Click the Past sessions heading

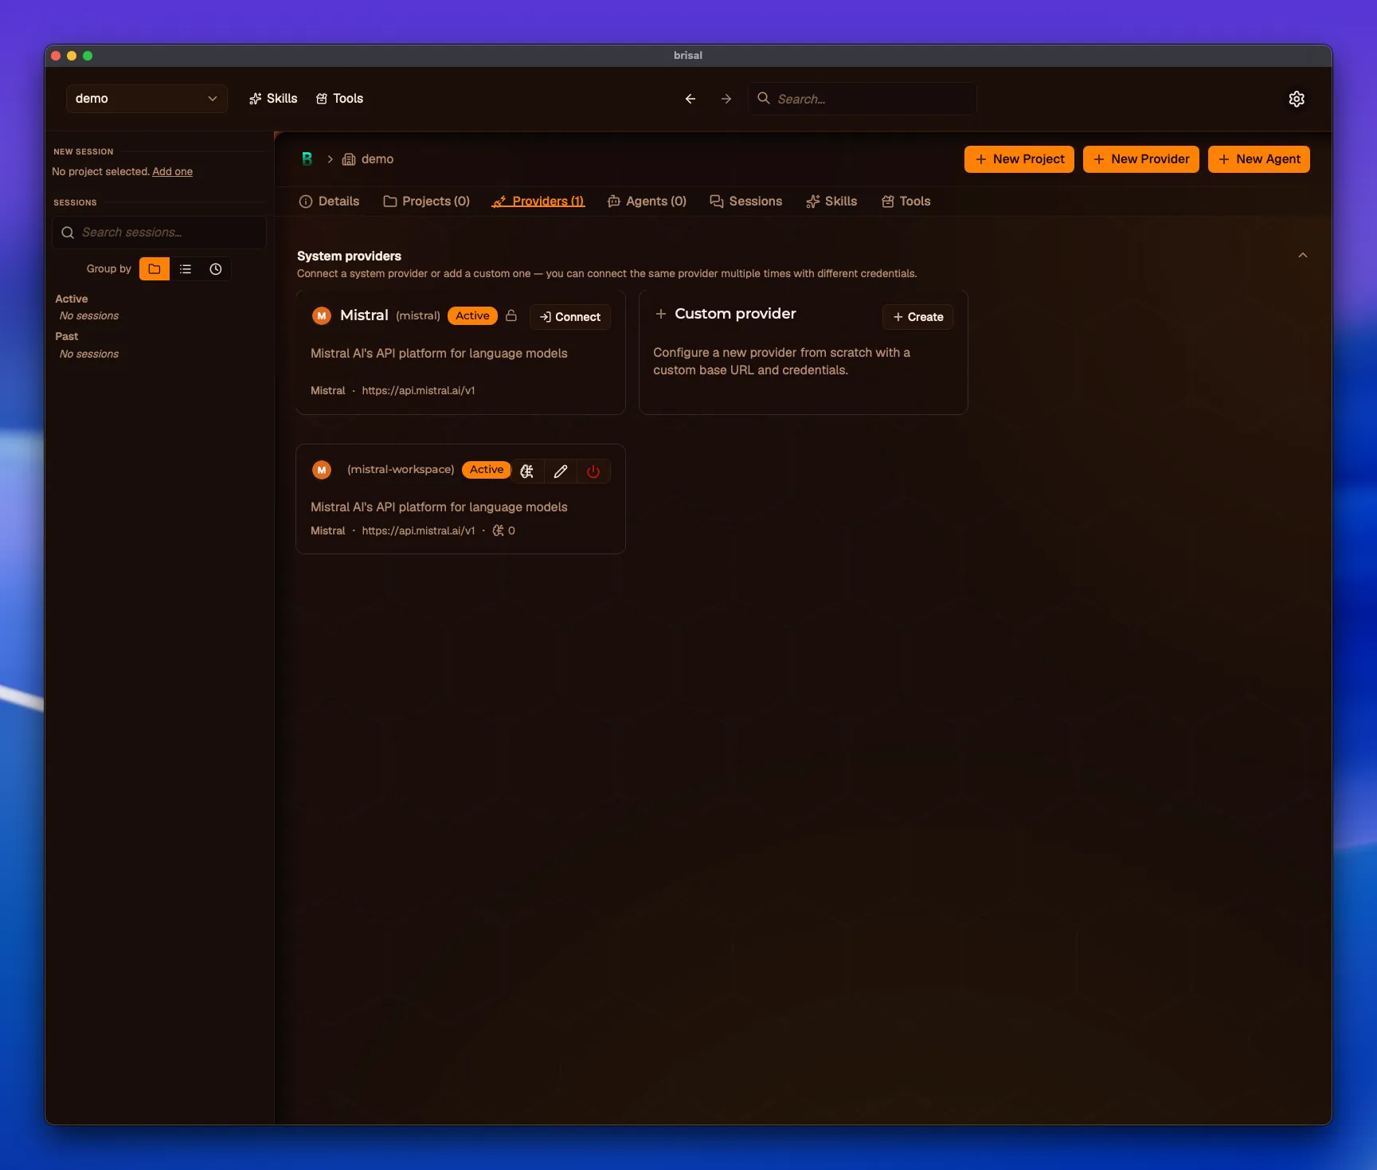(67, 336)
